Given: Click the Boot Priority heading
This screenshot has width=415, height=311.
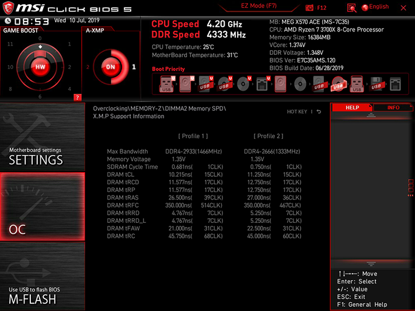Looking at the screenshot, I should 168,69.
